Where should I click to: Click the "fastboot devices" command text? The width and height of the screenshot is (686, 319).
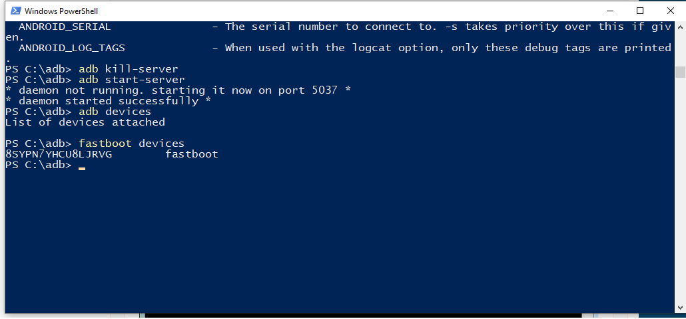pyautogui.click(x=131, y=144)
